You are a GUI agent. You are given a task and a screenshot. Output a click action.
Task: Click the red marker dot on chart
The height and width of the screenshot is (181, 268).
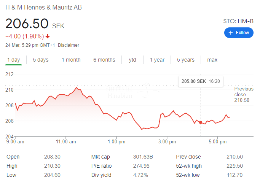pos(201,122)
